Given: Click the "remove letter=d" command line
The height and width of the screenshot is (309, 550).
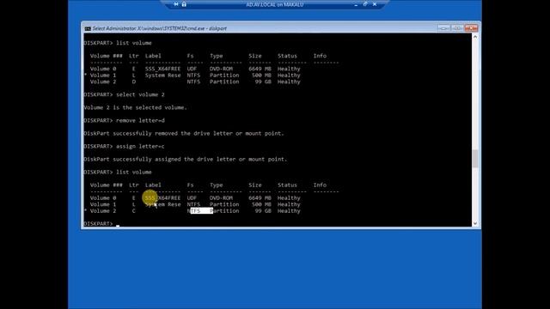Looking at the screenshot, I should pyautogui.click(x=124, y=120).
